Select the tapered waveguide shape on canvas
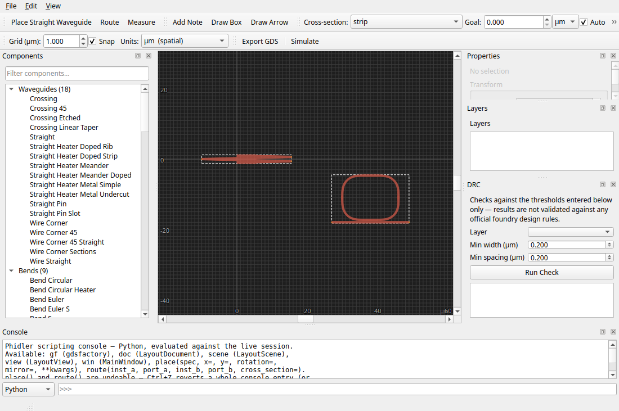The width and height of the screenshot is (619, 411). coord(246,159)
